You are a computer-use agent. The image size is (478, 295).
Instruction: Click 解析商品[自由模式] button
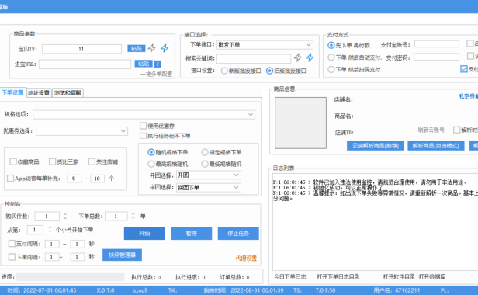[x=436, y=146]
